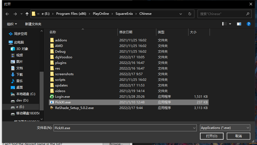The height and width of the screenshot is (145, 257).
Task: Click 新建文件夹 in the toolbar
Action: 33,24
